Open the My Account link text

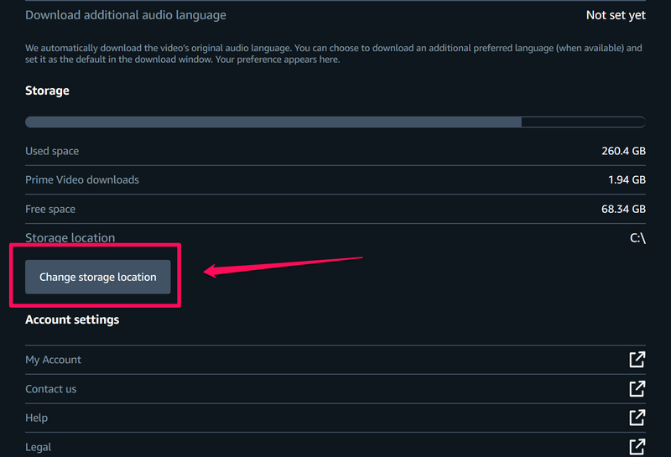(54, 360)
